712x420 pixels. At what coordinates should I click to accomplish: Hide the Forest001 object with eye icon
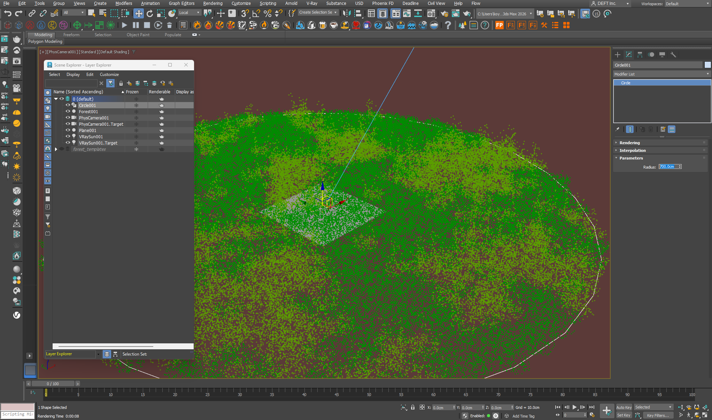[68, 111]
